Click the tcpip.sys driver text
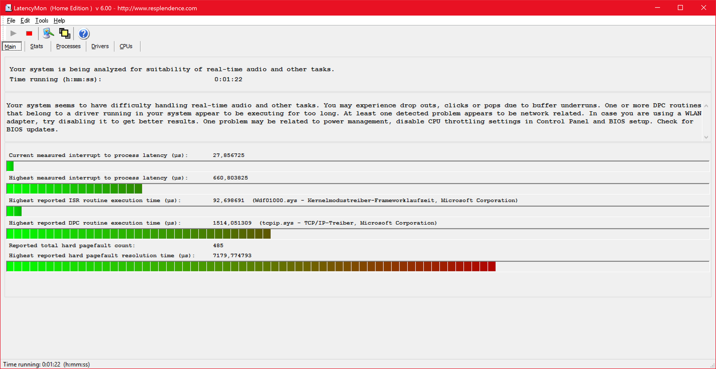The image size is (716, 369). coord(348,223)
